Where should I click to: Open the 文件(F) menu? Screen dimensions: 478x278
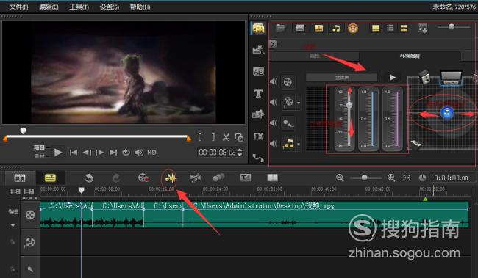pos(18,7)
